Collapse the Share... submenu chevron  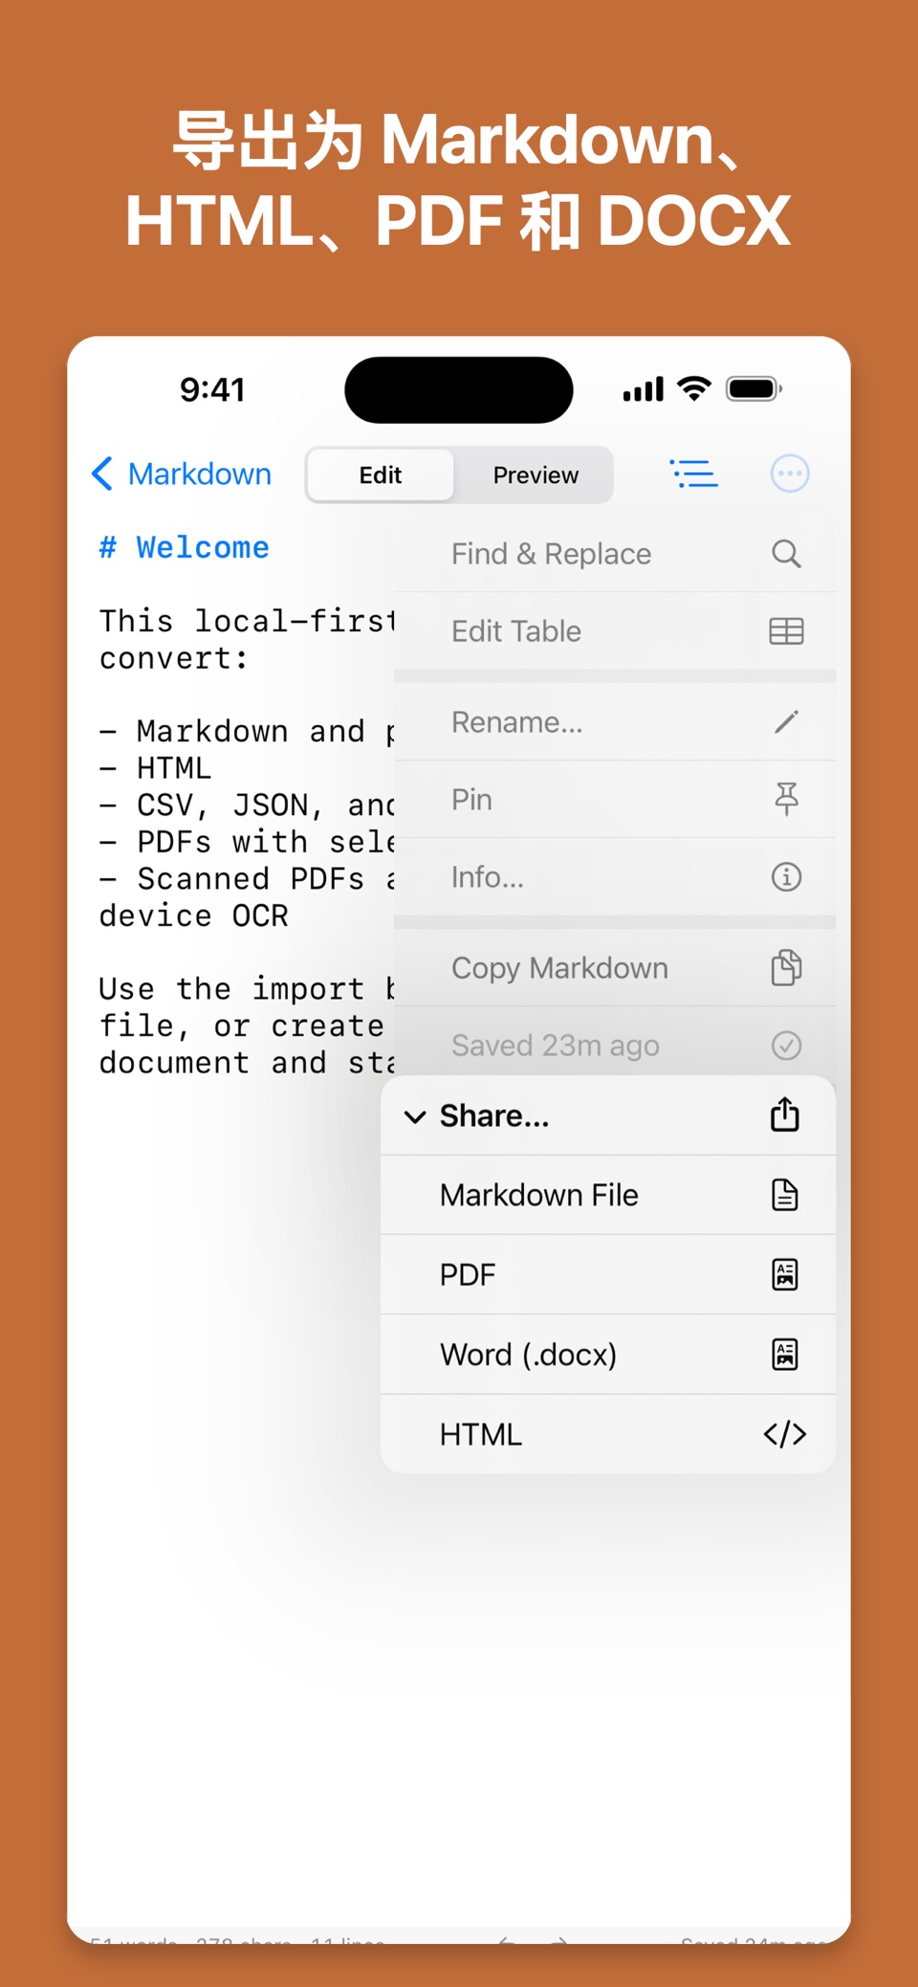(x=415, y=1116)
